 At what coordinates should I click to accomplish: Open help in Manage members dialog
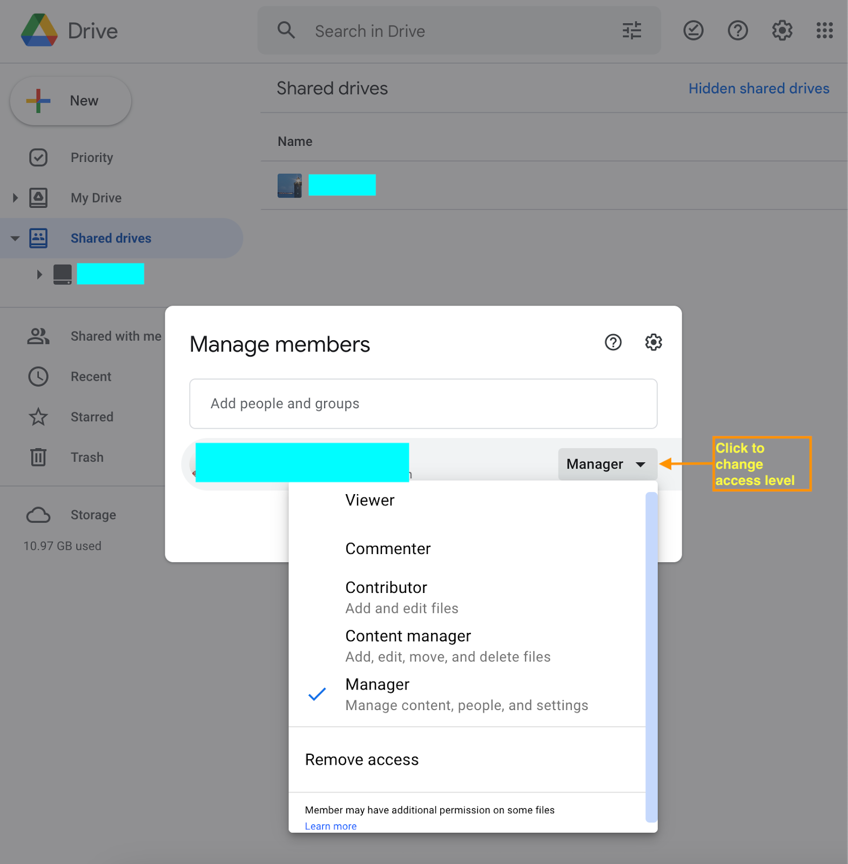(613, 342)
